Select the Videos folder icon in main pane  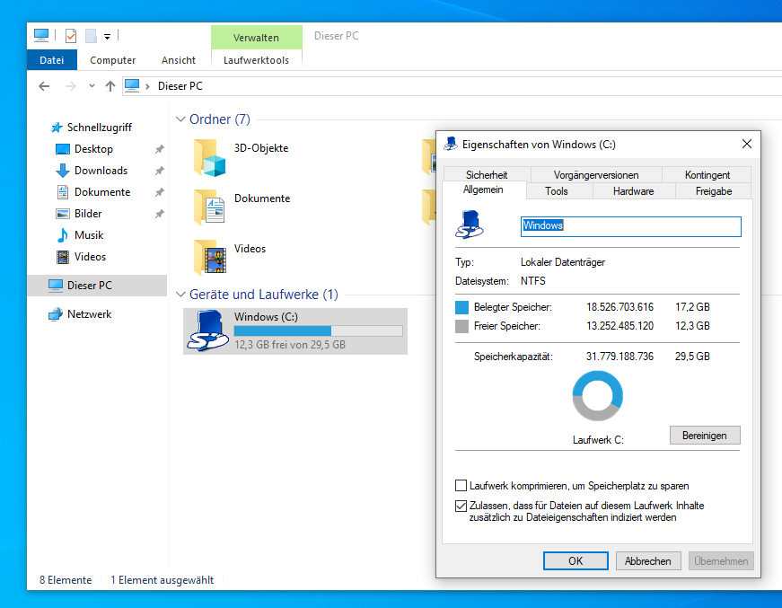210,257
